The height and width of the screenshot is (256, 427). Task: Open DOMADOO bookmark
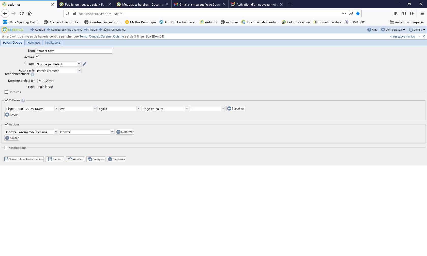pyautogui.click(x=355, y=22)
